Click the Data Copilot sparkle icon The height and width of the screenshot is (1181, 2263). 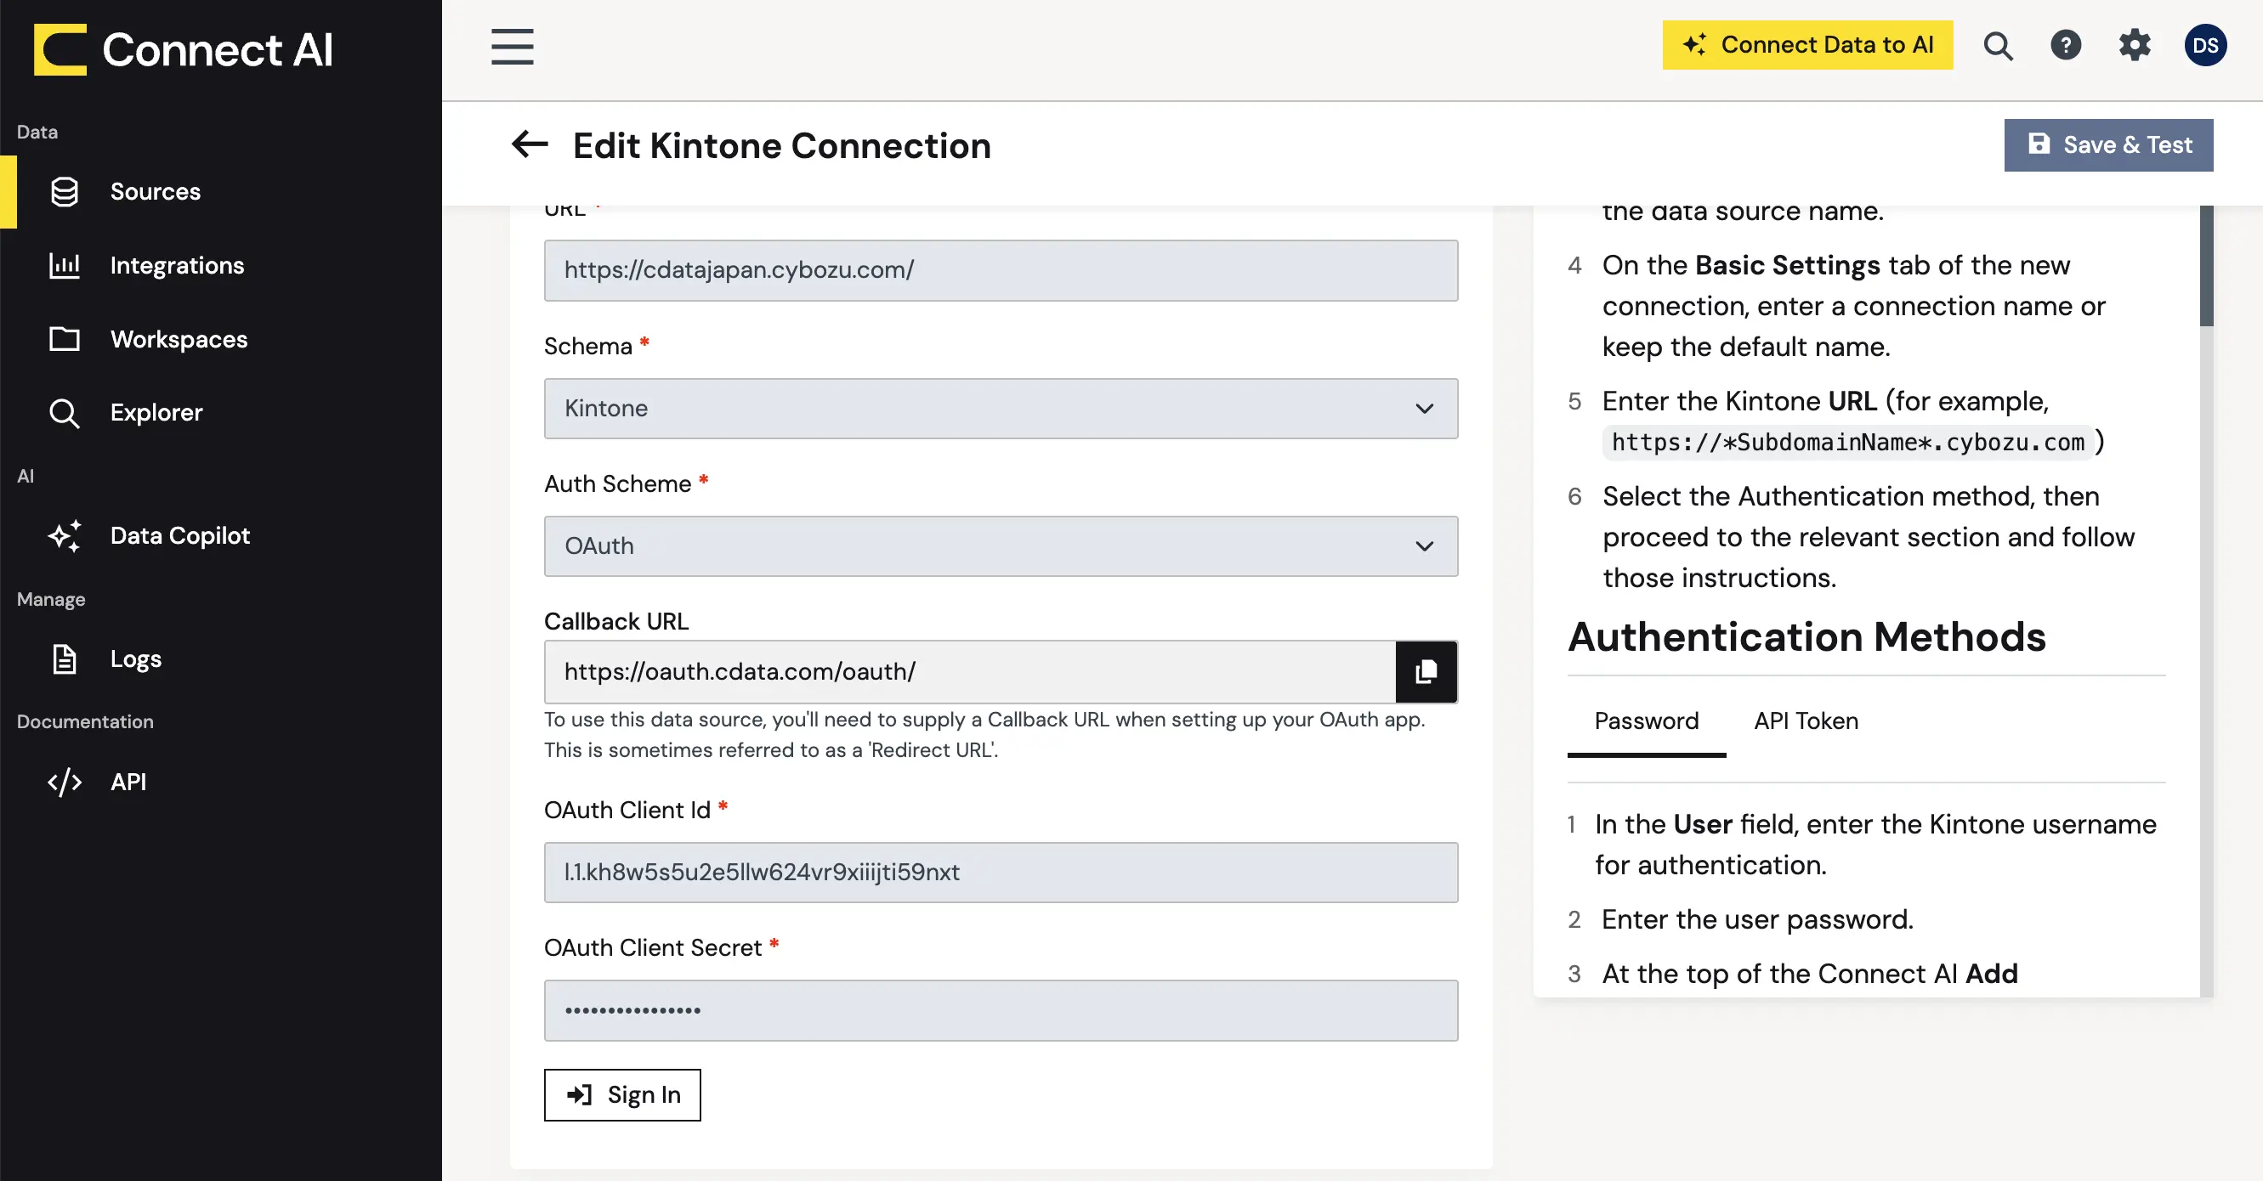pyautogui.click(x=64, y=535)
